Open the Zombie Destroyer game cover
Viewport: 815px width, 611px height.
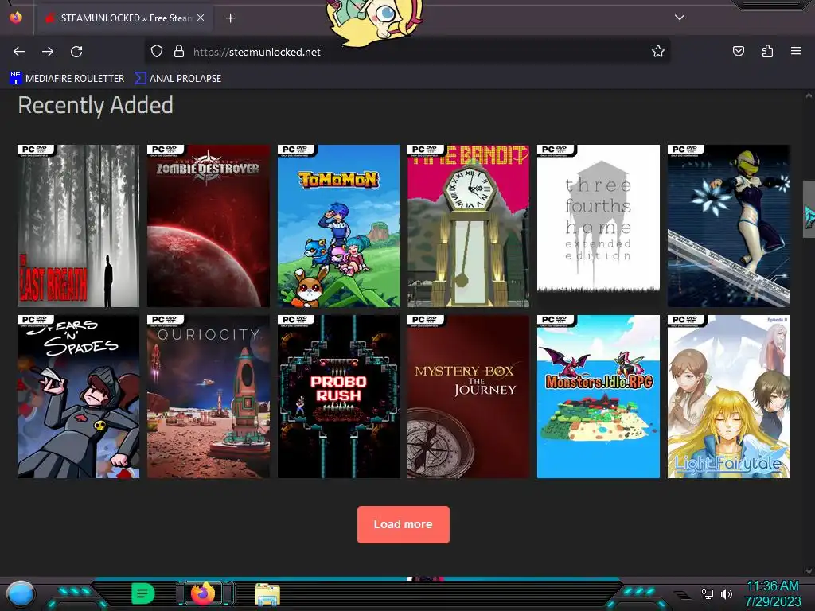tap(209, 225)
